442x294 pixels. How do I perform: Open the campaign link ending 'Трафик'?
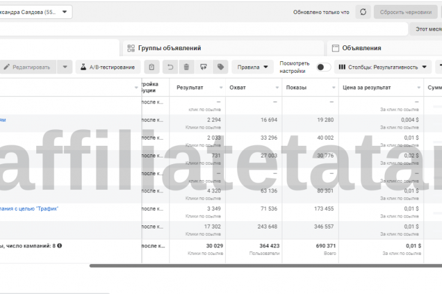[29, 208]
